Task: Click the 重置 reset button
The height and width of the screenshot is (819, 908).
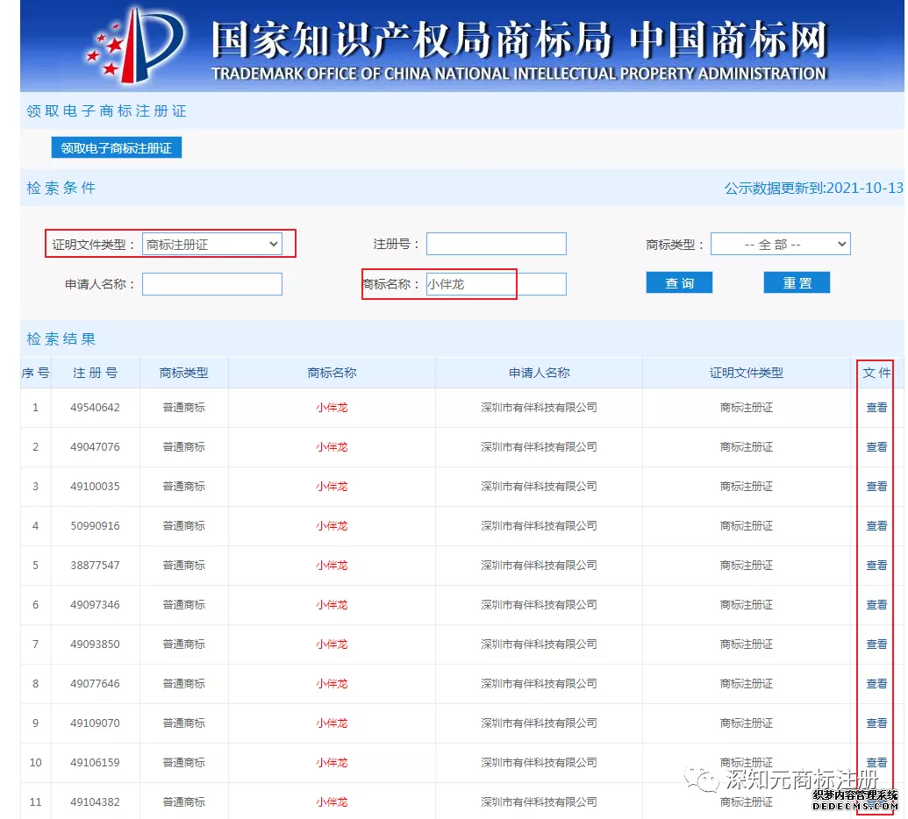Action: point(797,282)
